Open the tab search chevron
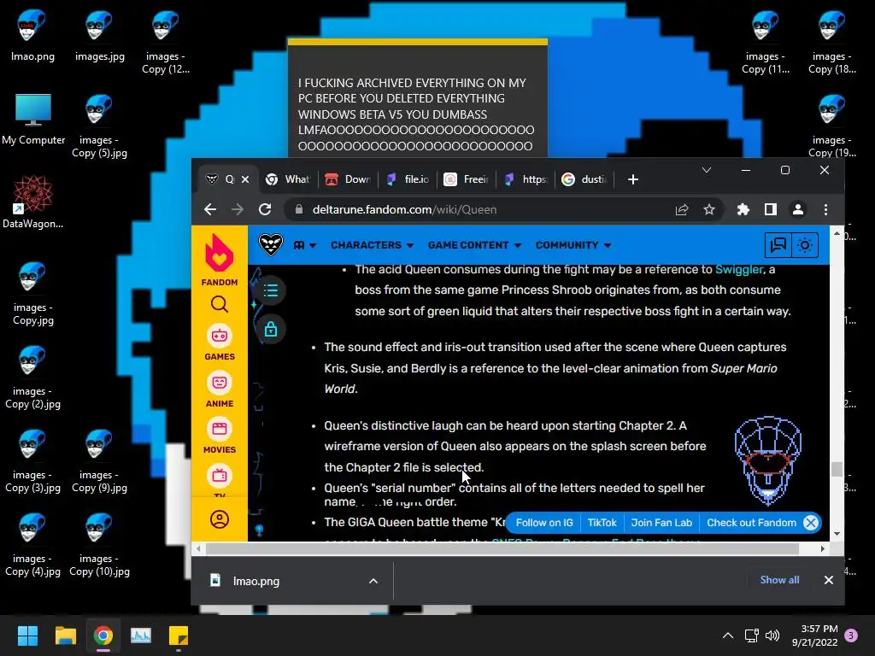 point(707,170)
